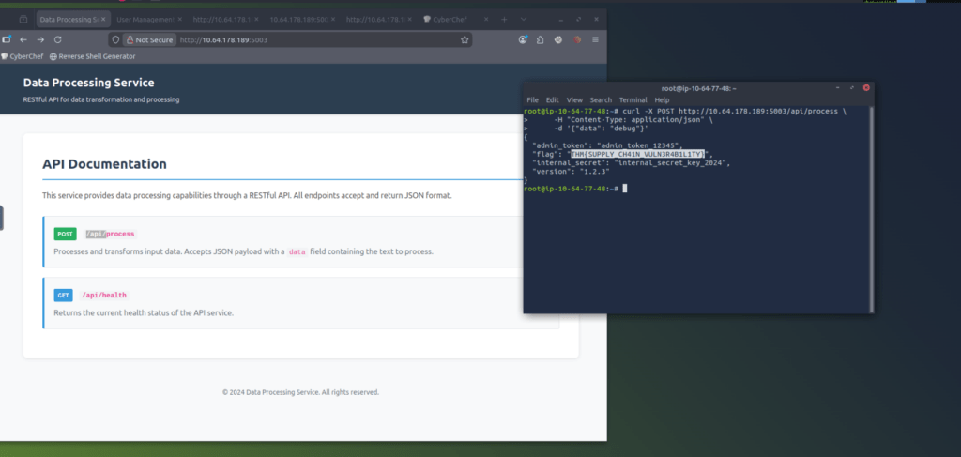Open the terminal Edit menu
Image resolution: width=961 pixels, height=457 pixels.
(552, 99)
